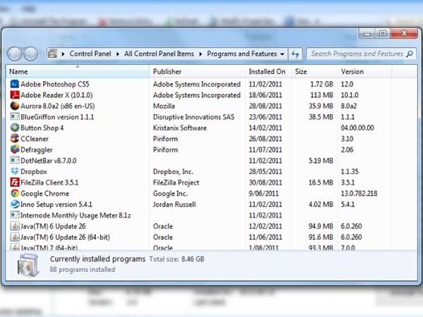Expand the arrow before Control Panel breadcrumb
The height and width of the screenshot is (317, 423).
pos(63,54)
